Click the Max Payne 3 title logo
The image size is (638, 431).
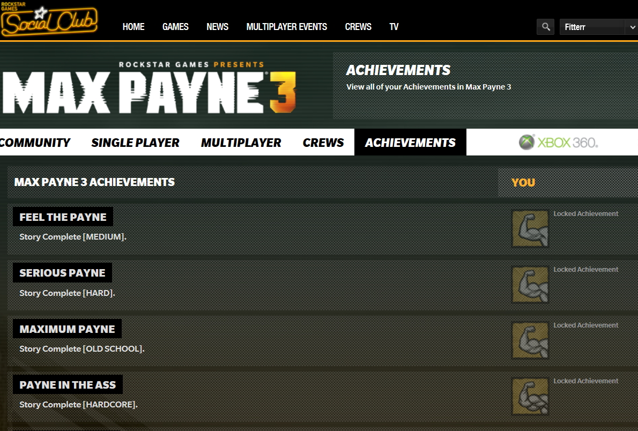149,88
